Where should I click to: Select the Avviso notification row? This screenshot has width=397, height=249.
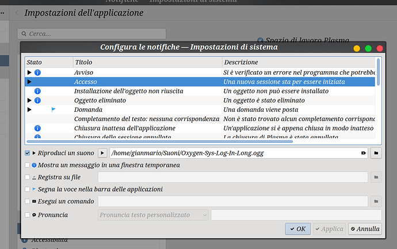[200, 72]
